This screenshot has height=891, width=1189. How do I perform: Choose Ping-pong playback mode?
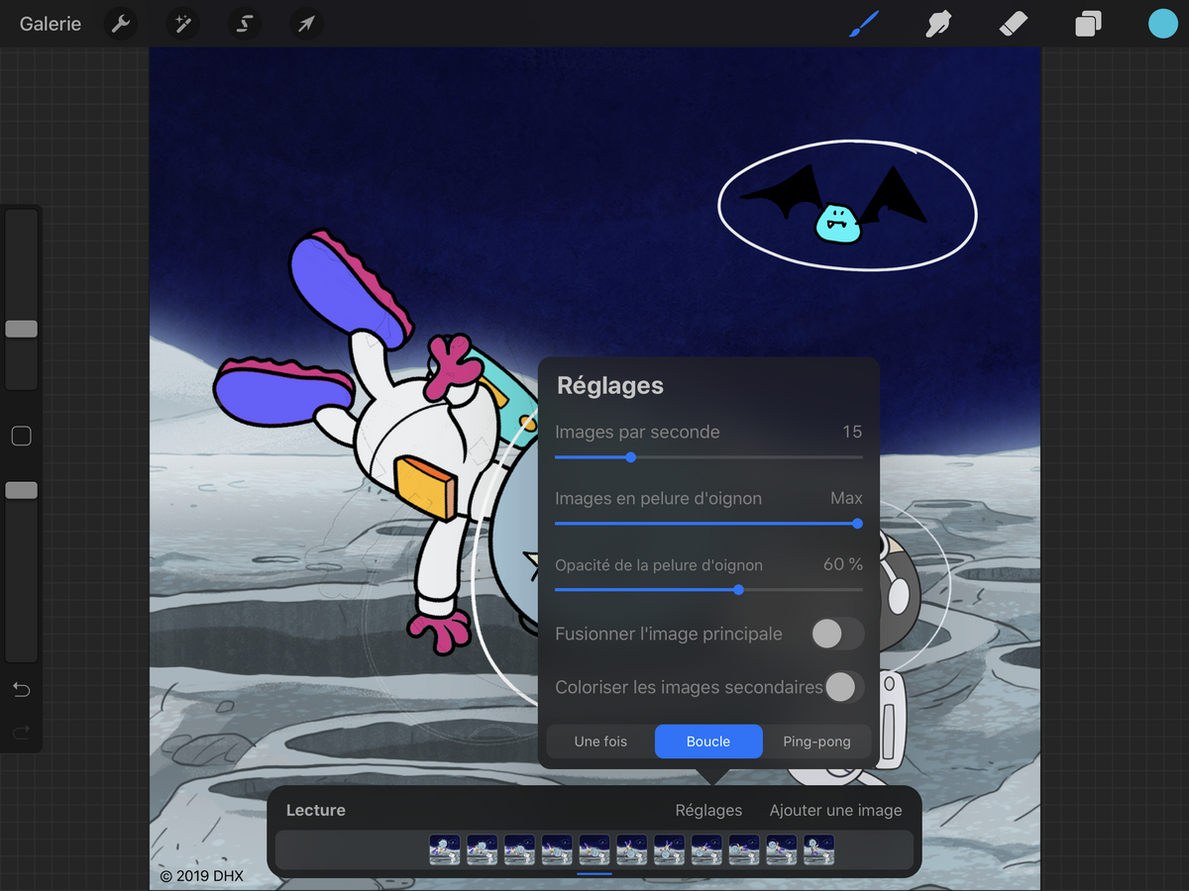point(816,742)
